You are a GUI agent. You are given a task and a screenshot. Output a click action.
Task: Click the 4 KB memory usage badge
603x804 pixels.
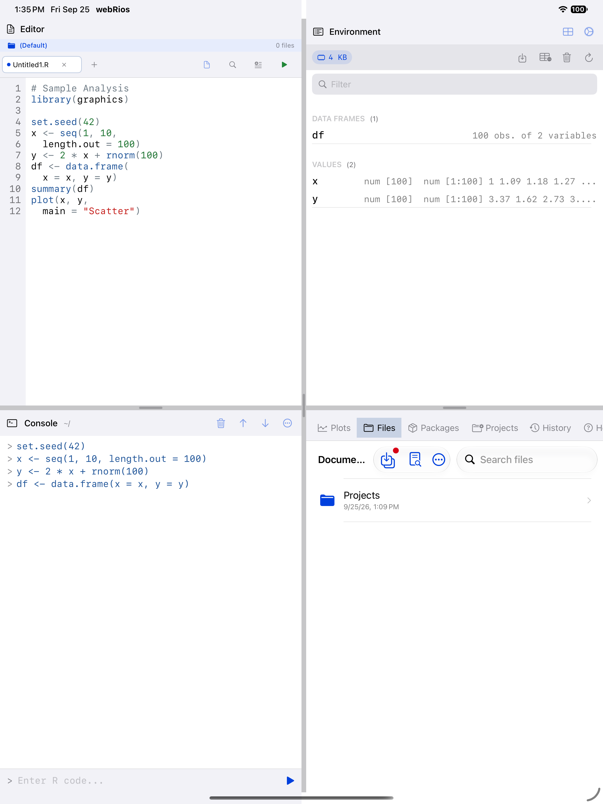332,58
